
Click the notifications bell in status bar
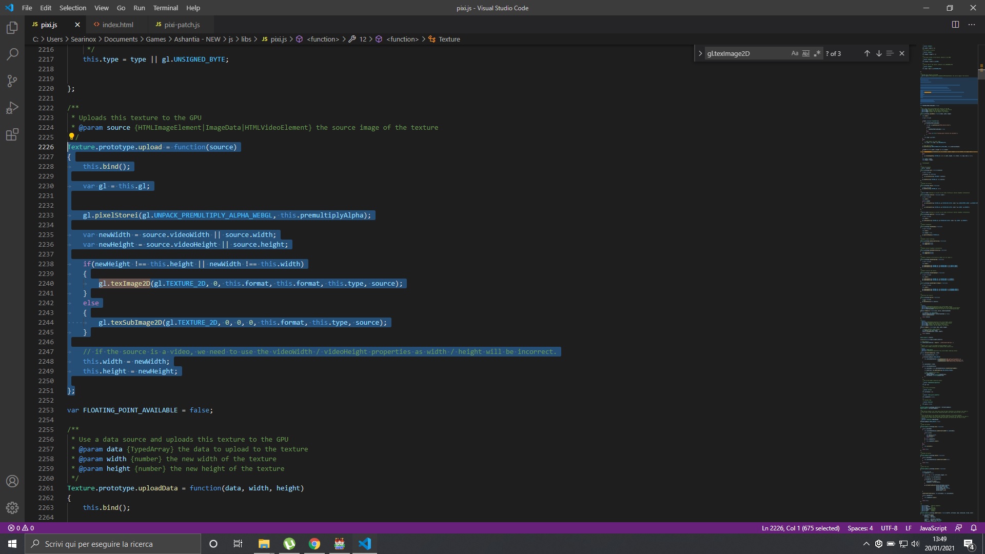(973, 528)
